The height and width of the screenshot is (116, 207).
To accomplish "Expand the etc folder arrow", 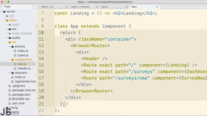I will coord(6,29).
